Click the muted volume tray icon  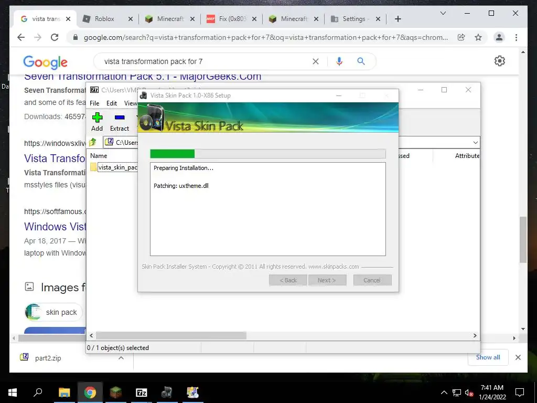468,393
